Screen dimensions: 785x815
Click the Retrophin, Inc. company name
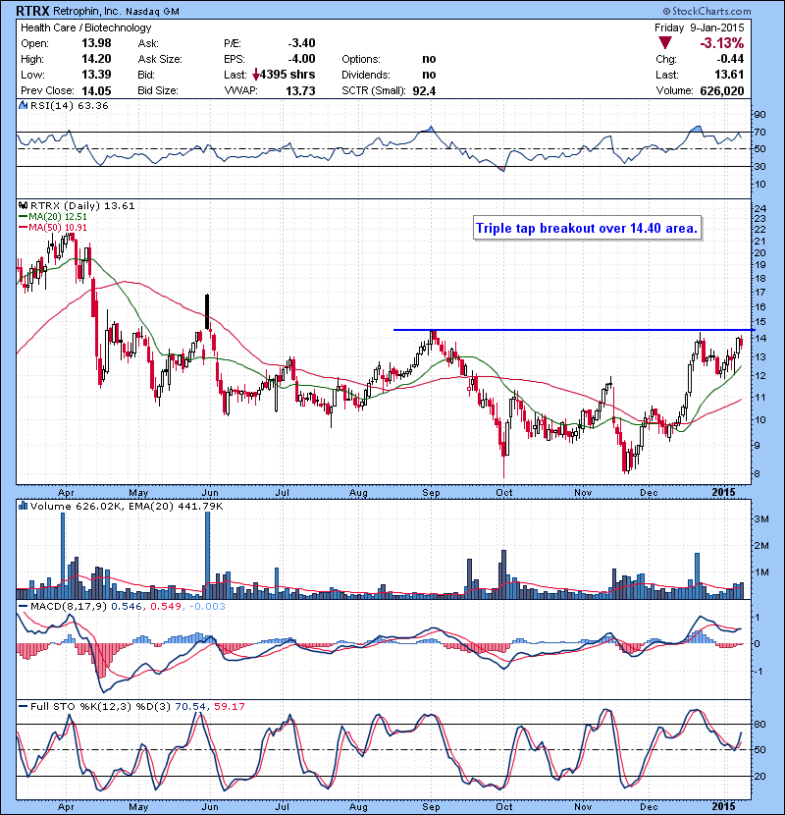click(86, 12)
